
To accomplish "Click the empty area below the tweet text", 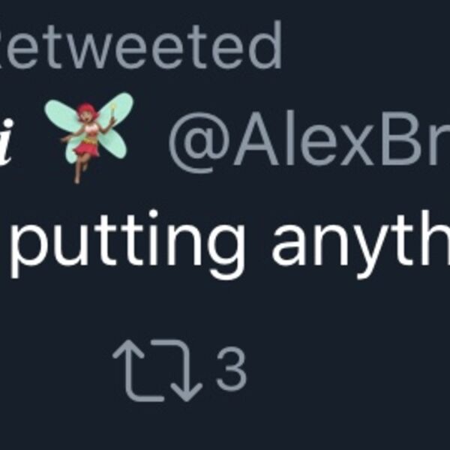I will (225, 307).
